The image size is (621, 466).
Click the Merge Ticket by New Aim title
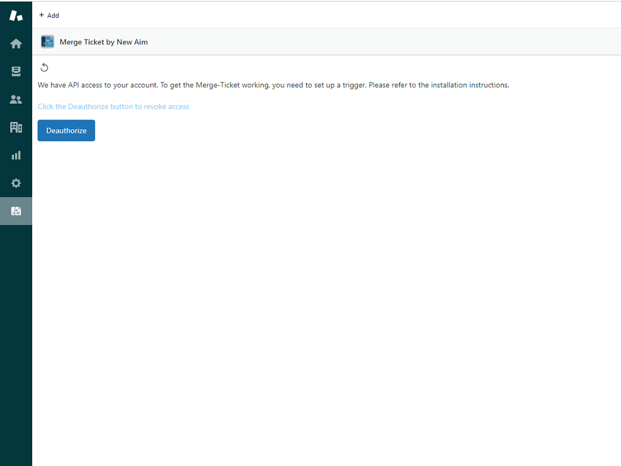coord(104,42)
